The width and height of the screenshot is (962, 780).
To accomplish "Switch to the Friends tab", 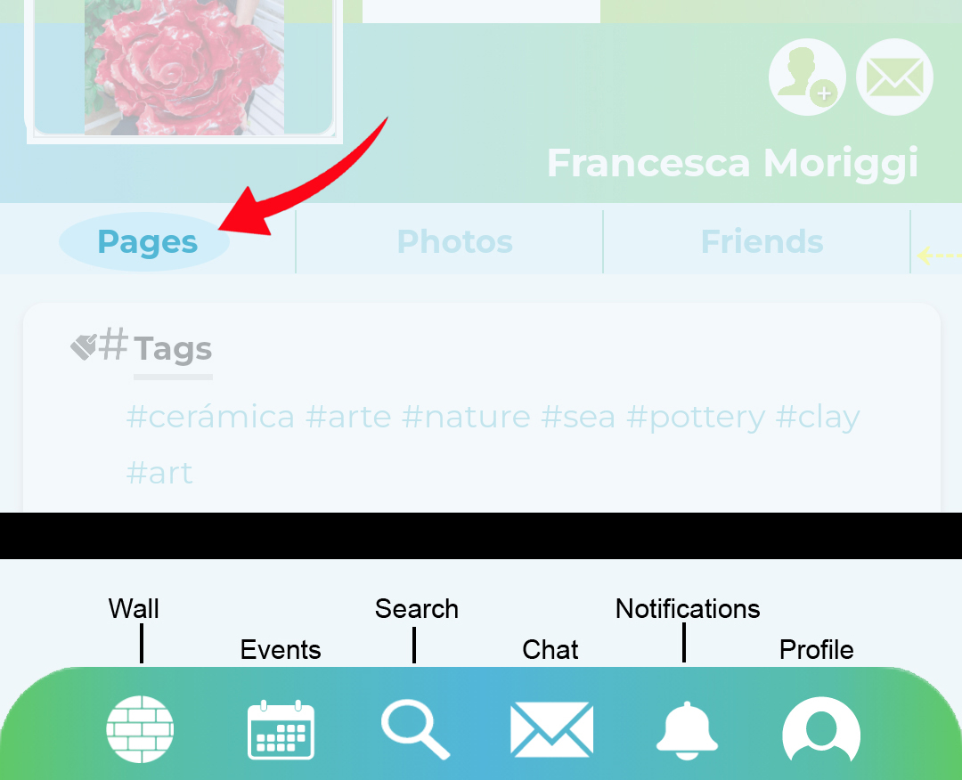I will pos(762,241).
